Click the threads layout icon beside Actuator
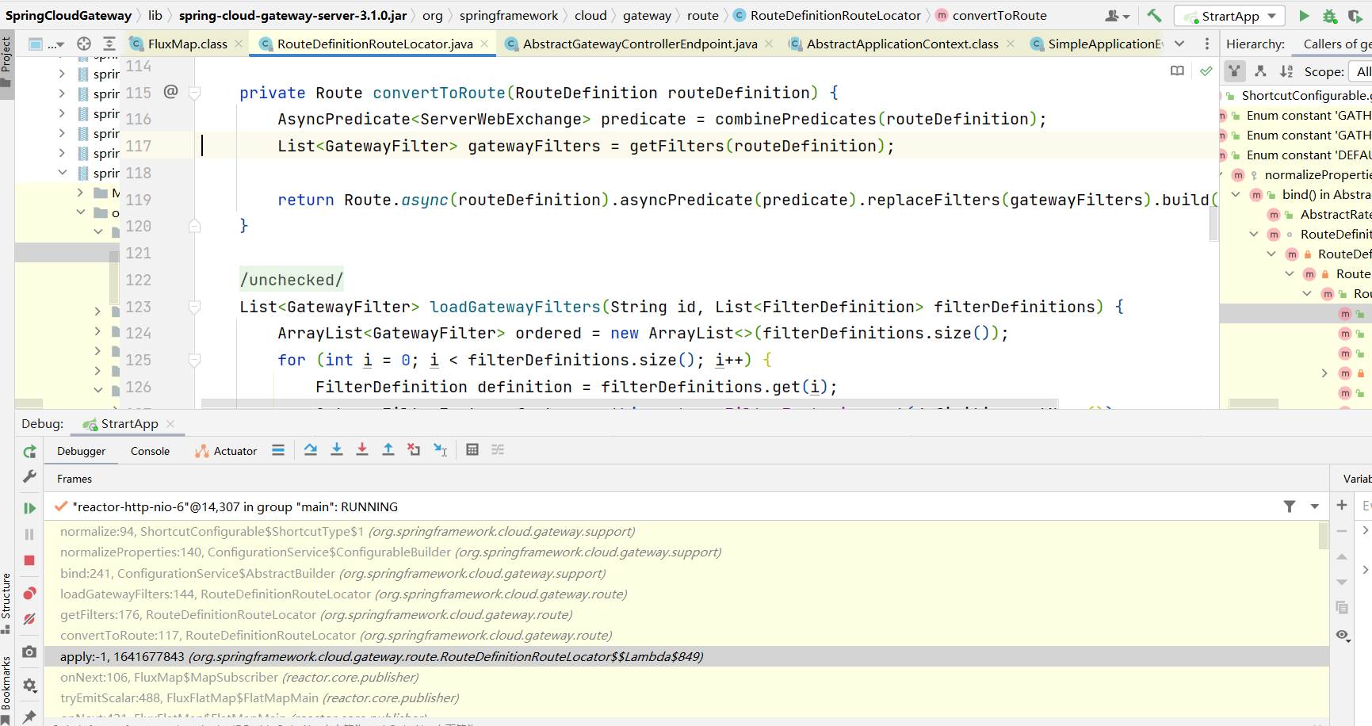The width and height of the screenshot is (1372, 726). point(278,450)
